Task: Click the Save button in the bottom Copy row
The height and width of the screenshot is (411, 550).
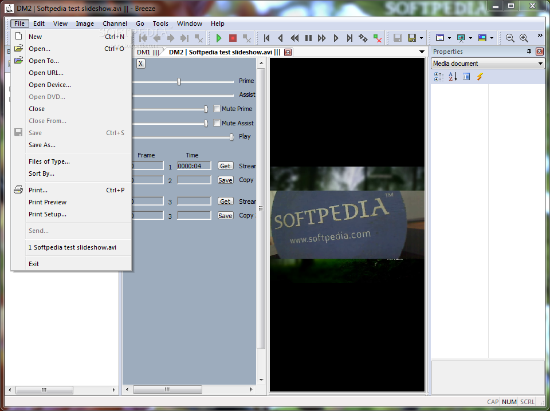Action: tap(225, 215)
